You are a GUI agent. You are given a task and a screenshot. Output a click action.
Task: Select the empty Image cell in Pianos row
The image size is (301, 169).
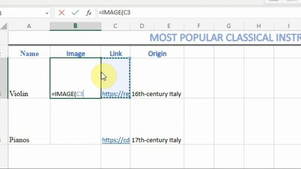[75, 122]
